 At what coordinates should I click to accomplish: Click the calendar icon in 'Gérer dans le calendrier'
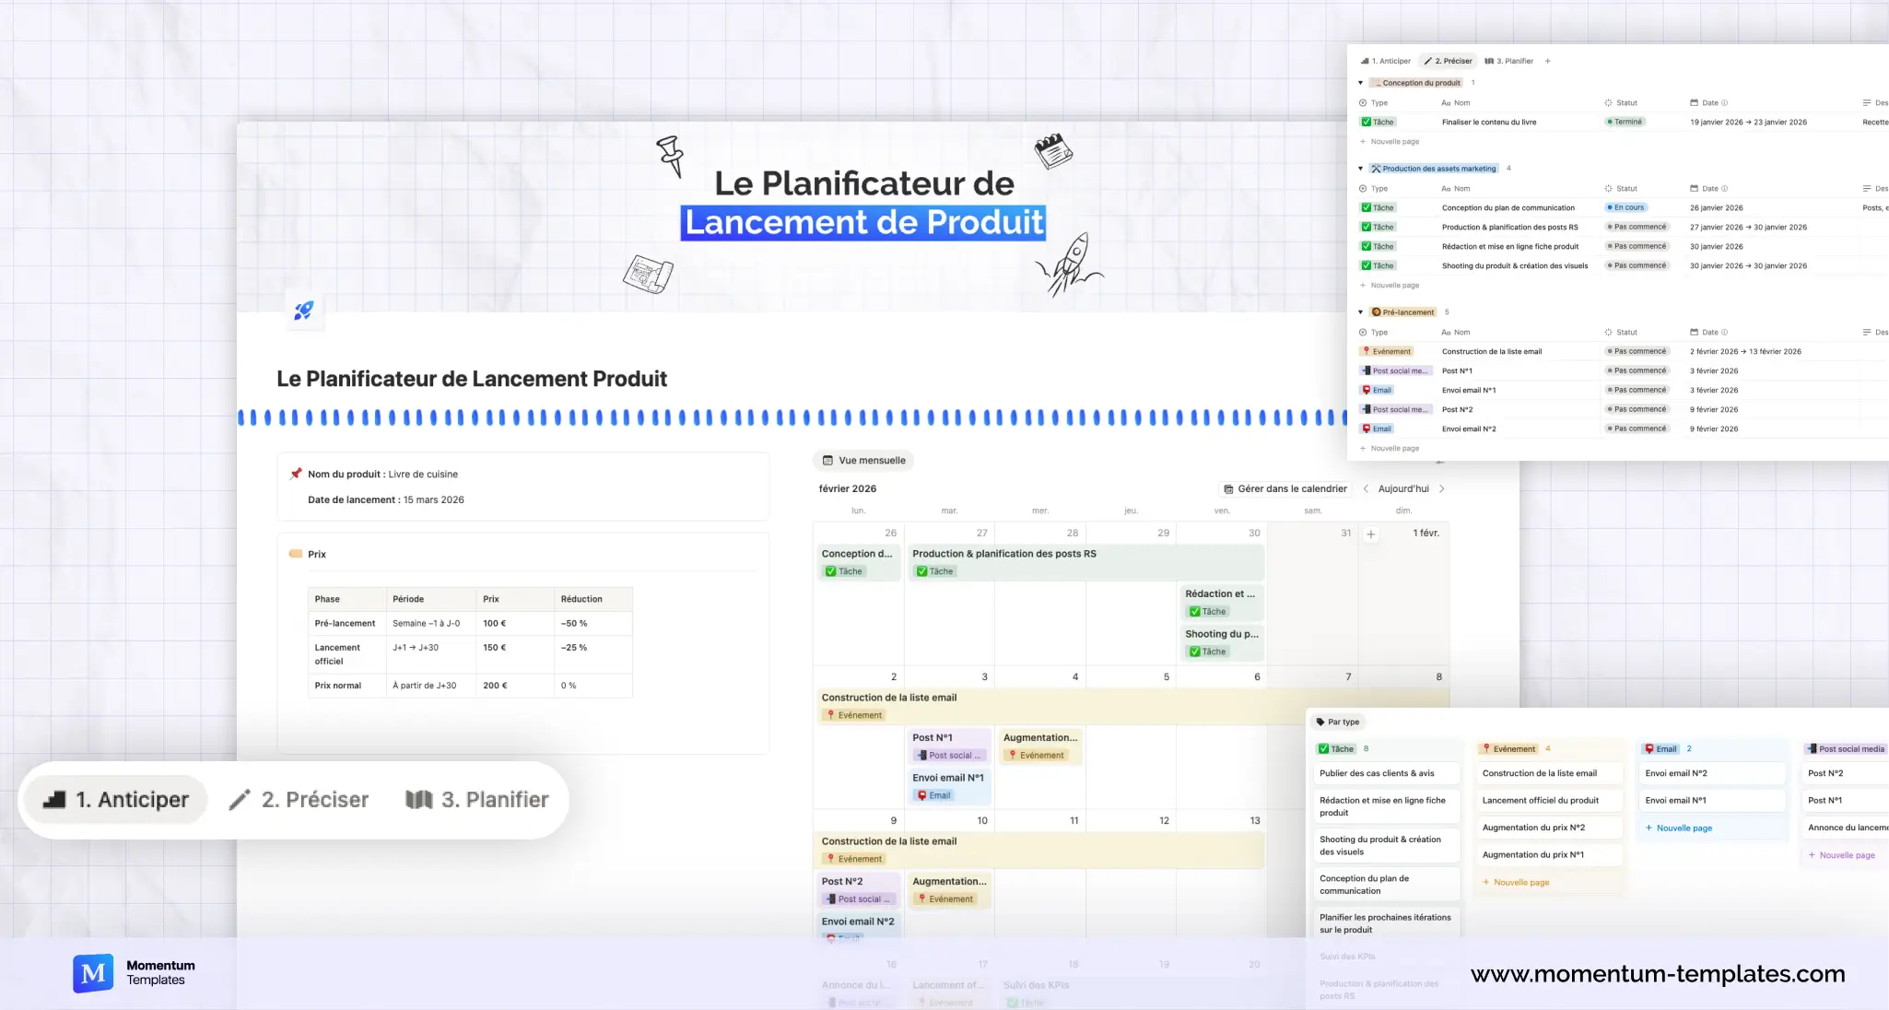pyautogui.click(x=1229, y=488)
